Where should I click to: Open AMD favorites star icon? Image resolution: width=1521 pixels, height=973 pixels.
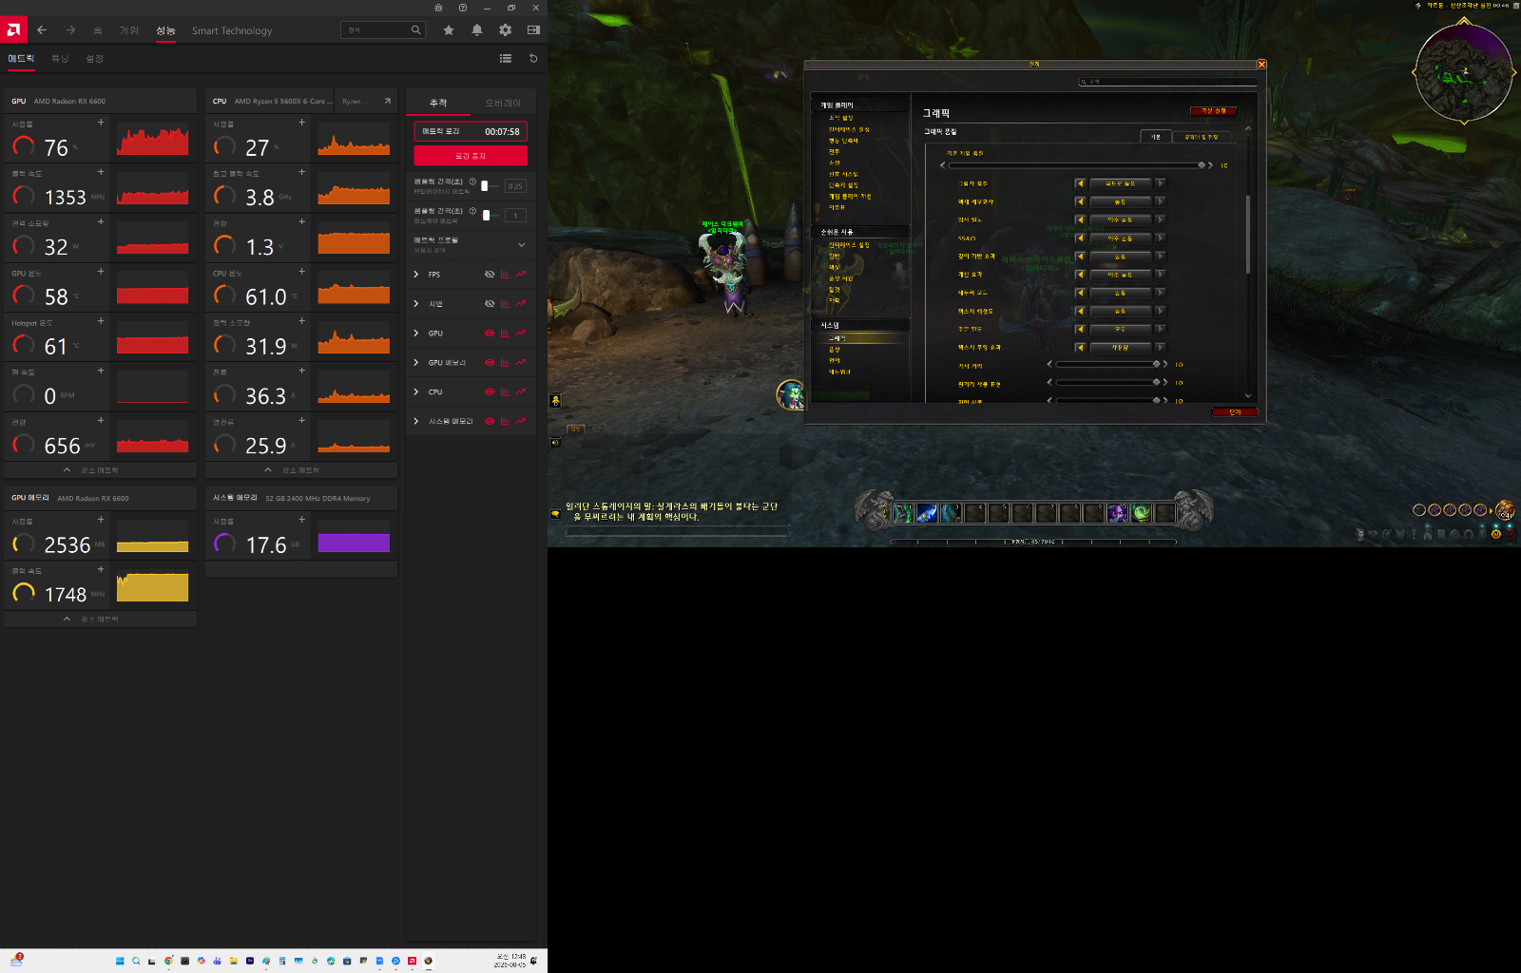pyautogui.click(x=449, y=30)
